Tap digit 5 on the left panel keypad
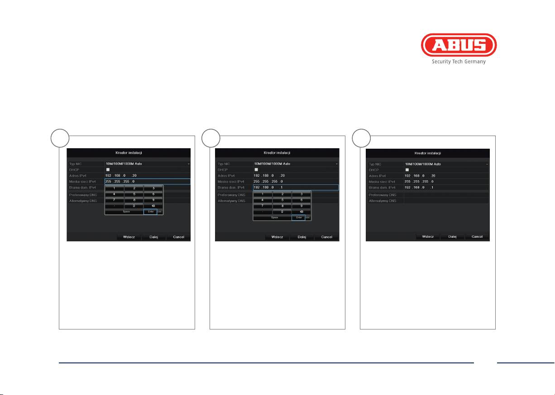The image size is (555, 395). [x=134, y=194]
